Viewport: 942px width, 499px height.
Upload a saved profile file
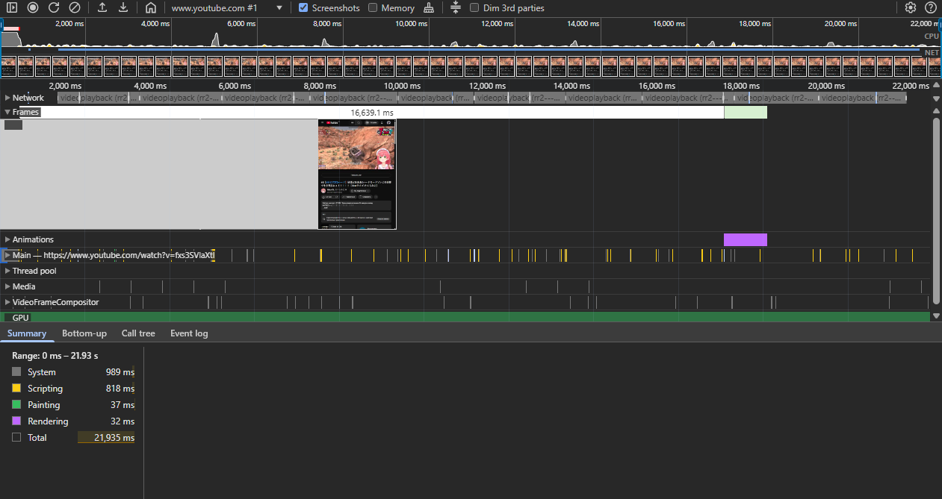pos(102,8)
